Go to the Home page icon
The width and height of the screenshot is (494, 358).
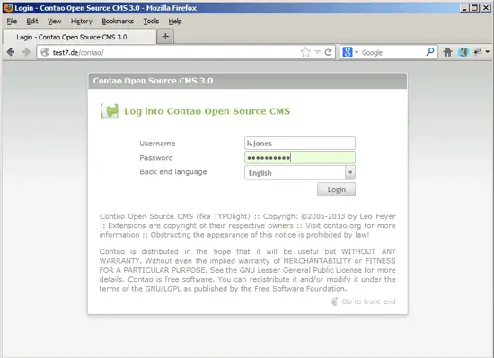click(447, 52)
